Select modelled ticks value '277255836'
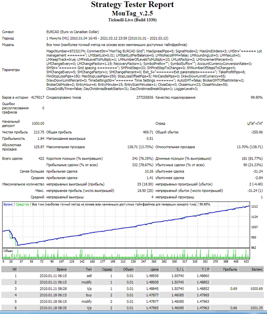Screen dimensions: 267x314 click(145, 98)
